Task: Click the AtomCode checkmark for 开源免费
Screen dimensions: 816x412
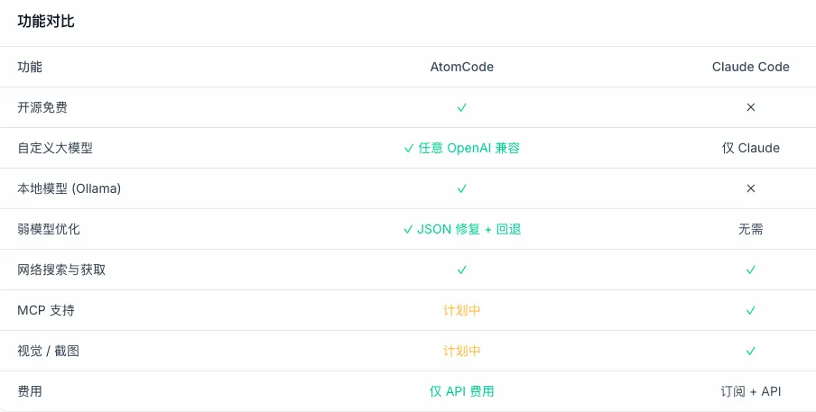Action: (461, 107)
